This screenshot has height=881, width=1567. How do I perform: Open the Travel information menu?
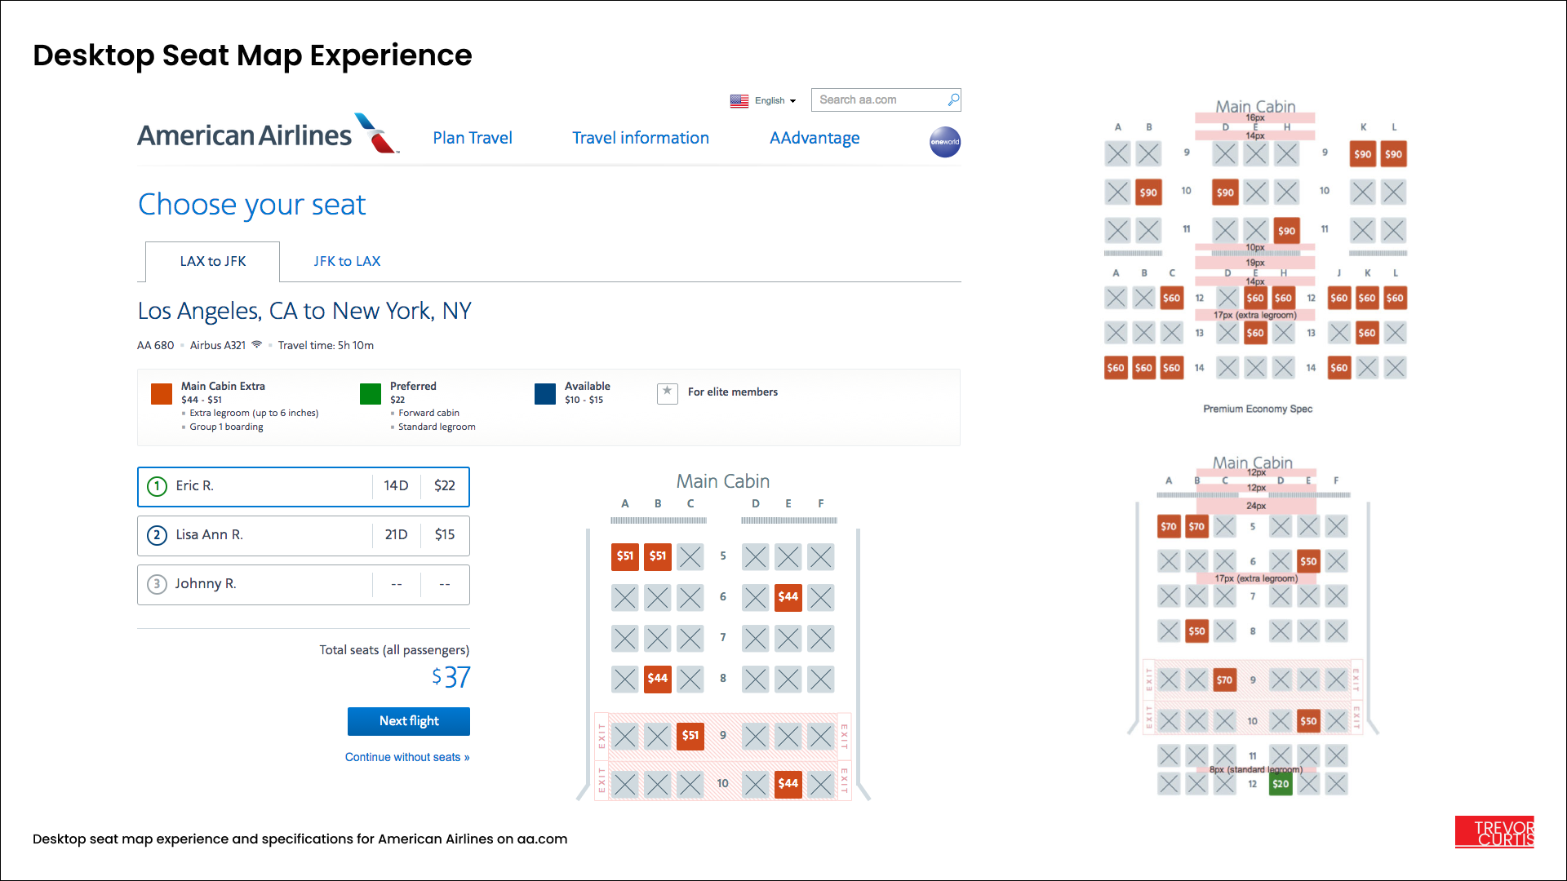click(640, 138)
